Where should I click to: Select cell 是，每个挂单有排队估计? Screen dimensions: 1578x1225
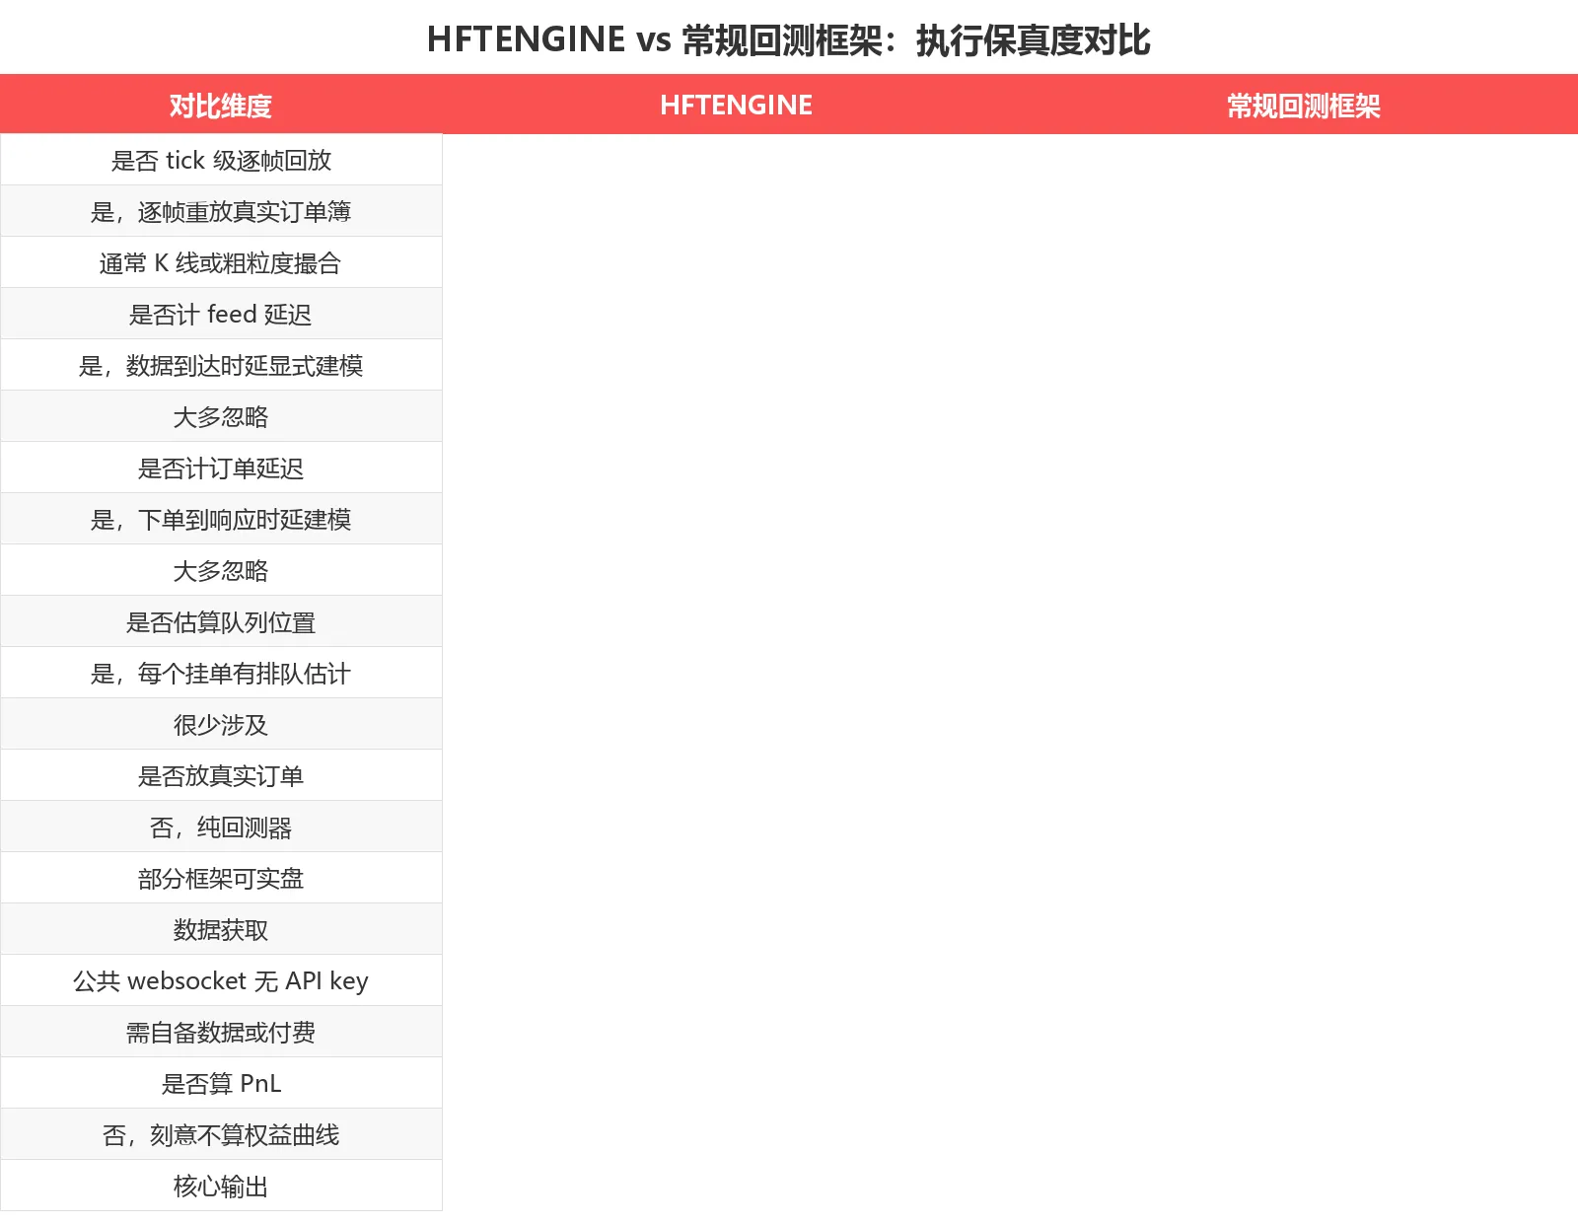point(221,673)
